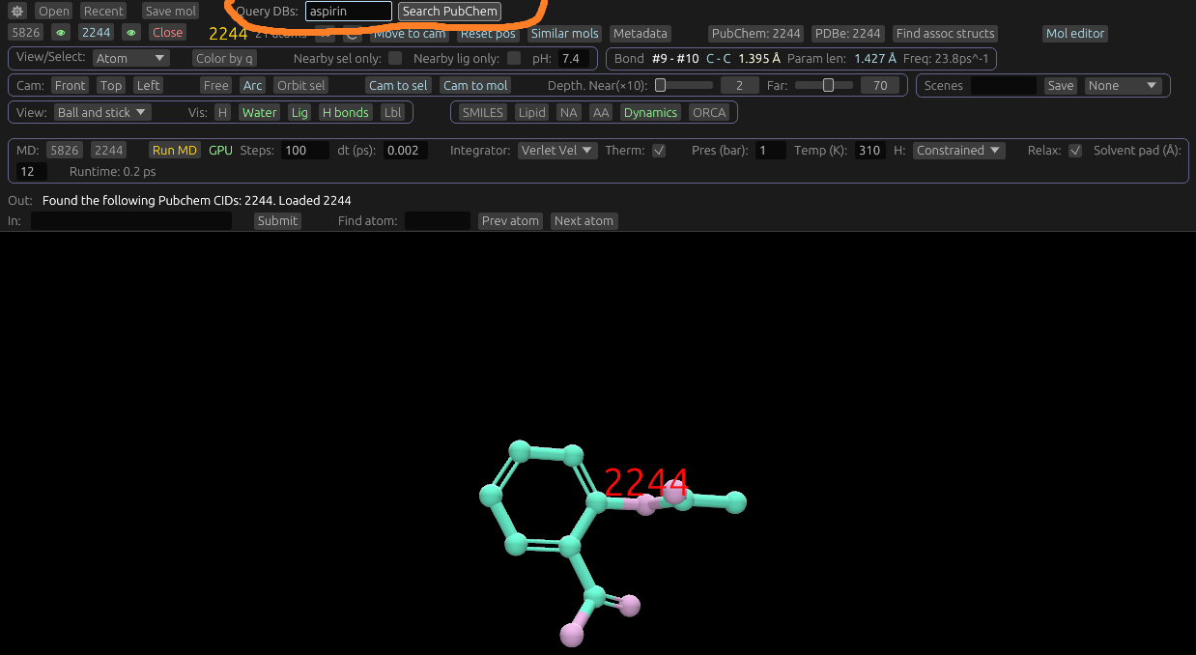Click the arrow icon next to 21 atoms
1196x655 pixels.
point(326,33)
